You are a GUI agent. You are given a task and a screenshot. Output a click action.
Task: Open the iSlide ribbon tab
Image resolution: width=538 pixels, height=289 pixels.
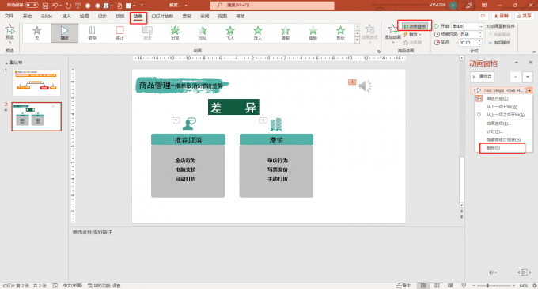coord(47,16)
